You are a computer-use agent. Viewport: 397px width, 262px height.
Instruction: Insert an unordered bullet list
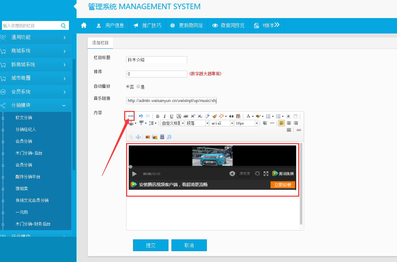pos(278,116)
